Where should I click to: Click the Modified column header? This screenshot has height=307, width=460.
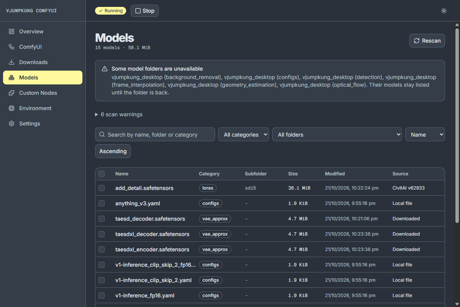pyautogui.click(x=335, y=174)
